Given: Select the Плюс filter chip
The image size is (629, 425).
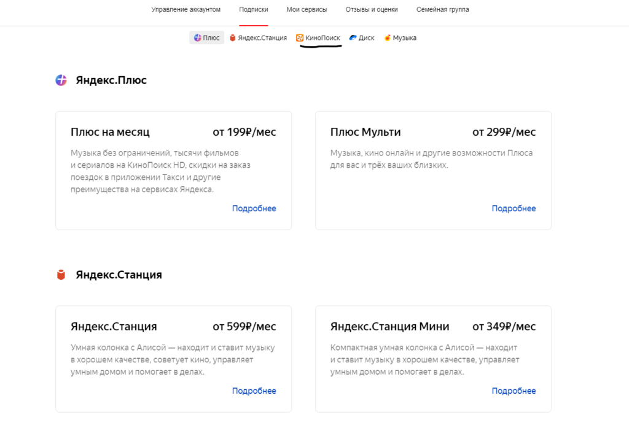Looking at the screenshot, I should tap(206, 37).
